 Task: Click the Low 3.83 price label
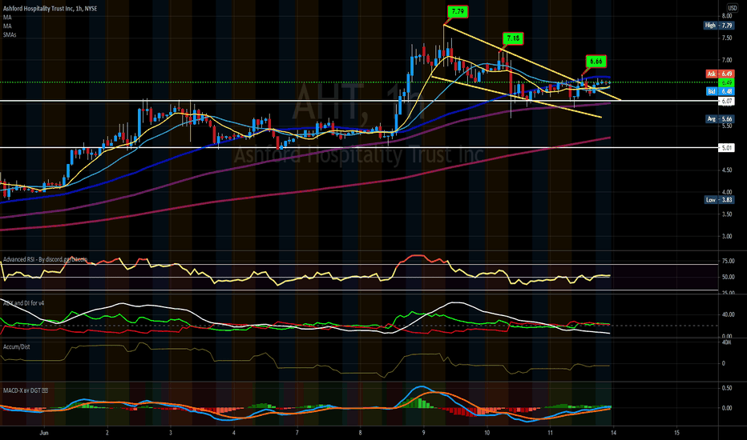[720, 200]
